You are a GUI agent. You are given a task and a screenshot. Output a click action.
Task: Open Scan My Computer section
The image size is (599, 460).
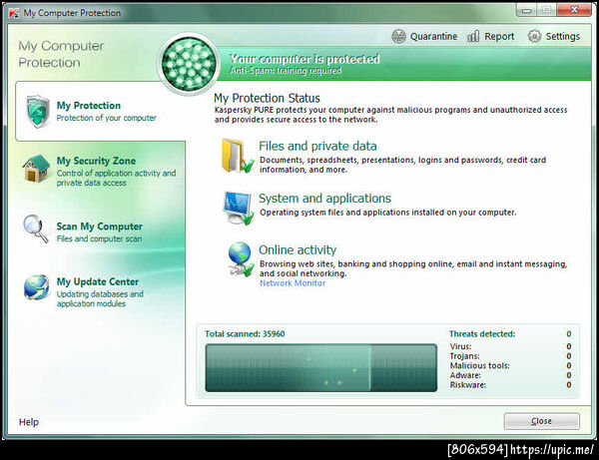point(100,231)
